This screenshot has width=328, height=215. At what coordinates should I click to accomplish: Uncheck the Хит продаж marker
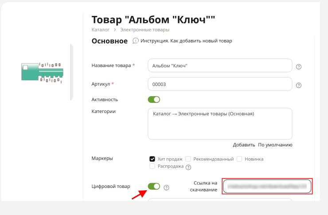click(x=152, y=159)
